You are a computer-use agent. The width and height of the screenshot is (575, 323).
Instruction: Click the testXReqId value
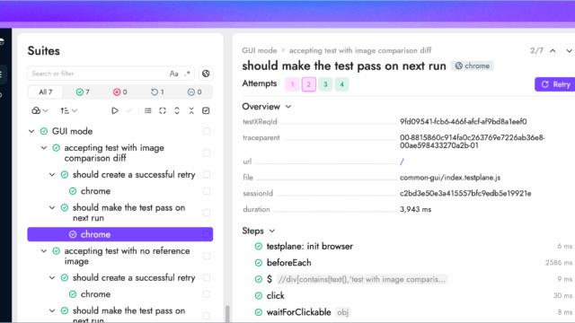pos(464,122)
